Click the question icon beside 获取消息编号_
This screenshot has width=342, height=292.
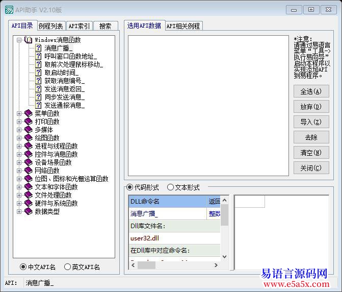[38, 81]
